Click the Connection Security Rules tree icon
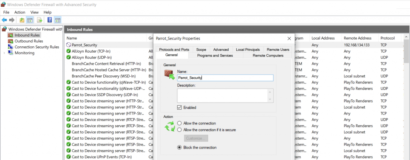Image resolution: width=410 pixels, height=160 pixels. (10, 47)
